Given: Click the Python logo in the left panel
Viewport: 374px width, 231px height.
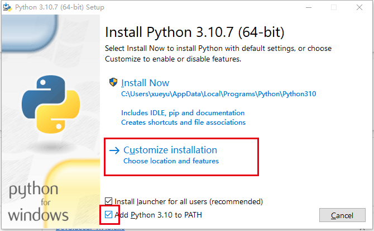Looking at the screenshot, I should [x=51, y=105].
